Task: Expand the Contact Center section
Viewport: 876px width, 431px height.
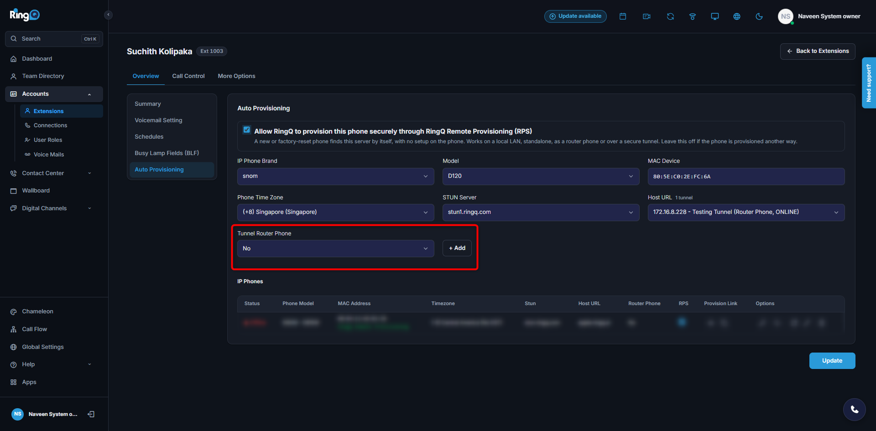Action: click(x=54, y=173)
